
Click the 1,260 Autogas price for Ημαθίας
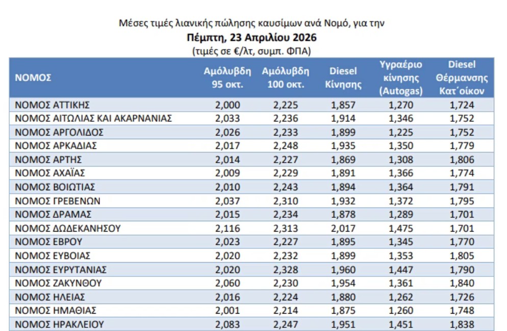pyautogui.click(x=401, y=310)
